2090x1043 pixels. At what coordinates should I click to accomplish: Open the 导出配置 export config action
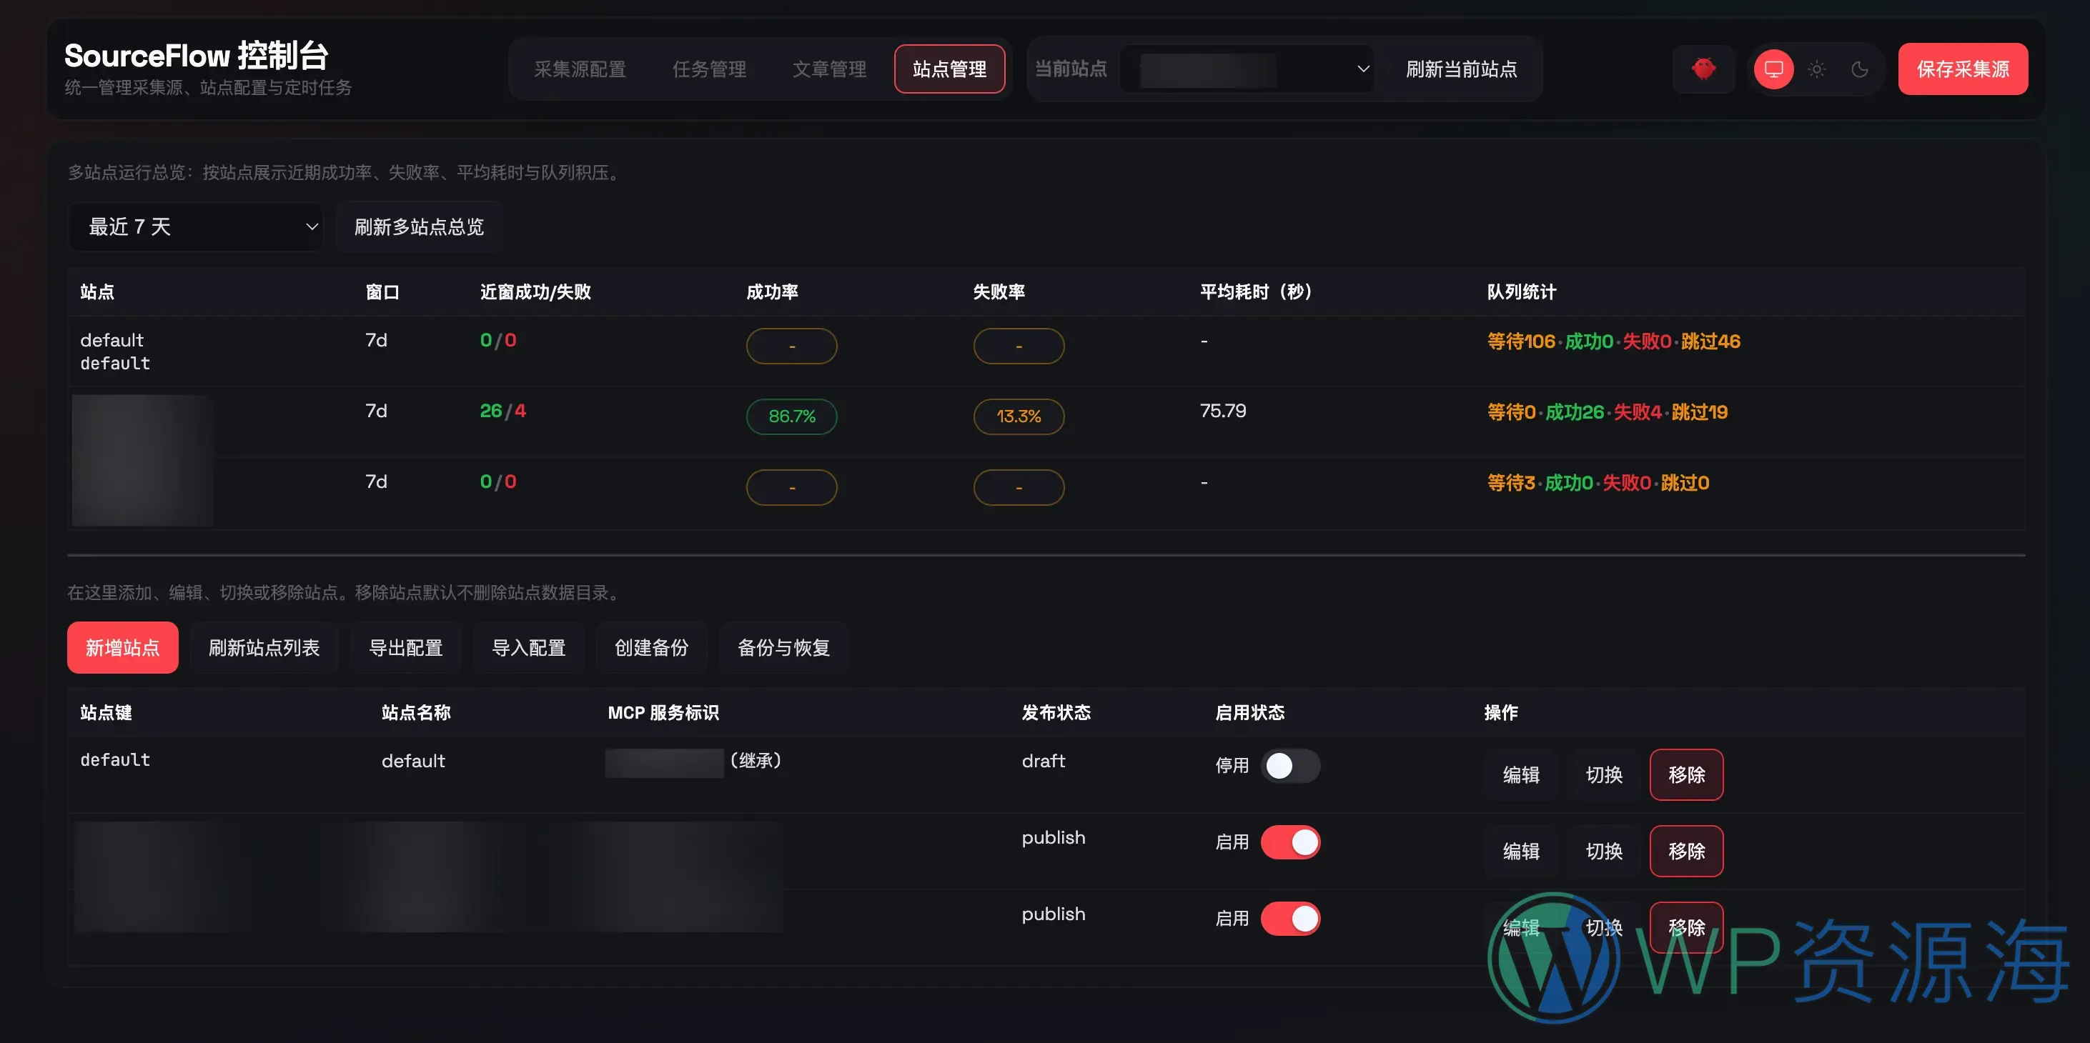point(406,648)
